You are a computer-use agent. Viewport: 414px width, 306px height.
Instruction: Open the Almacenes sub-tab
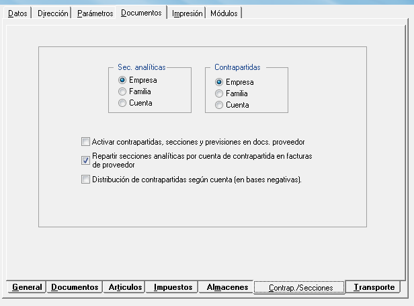227,287
